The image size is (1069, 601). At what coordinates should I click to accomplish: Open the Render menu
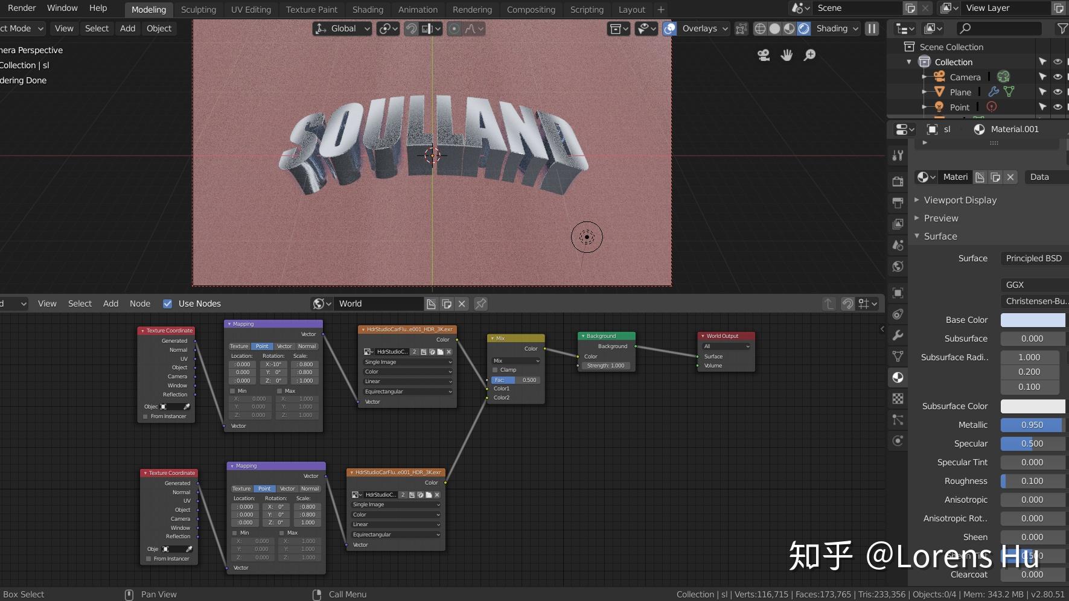[x=22, y=8]
